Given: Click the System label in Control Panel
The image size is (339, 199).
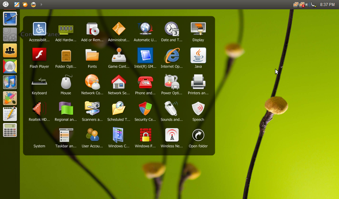Looking at the screenshot, I should (39, 146).
